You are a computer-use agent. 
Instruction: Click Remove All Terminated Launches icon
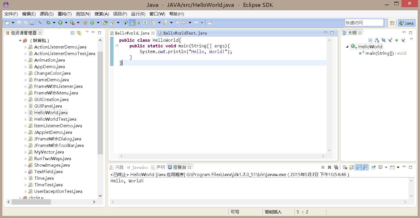[336, 167]
